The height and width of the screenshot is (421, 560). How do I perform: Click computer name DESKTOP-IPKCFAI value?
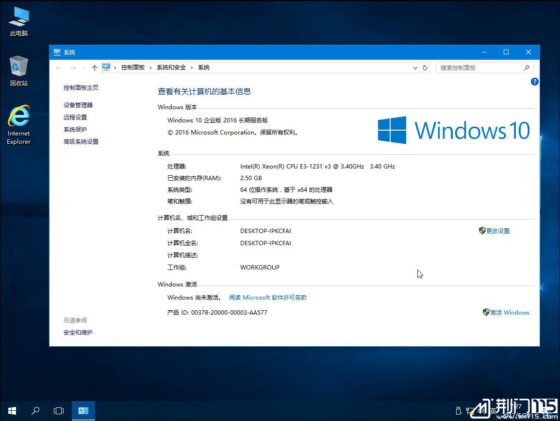pyautogui.click(x=265, y=231)
